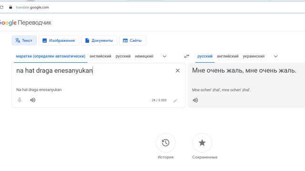Switch to the Изображения tab
Image resolution: width=305 pixels, height=171 pixels.
coord(59,40)
